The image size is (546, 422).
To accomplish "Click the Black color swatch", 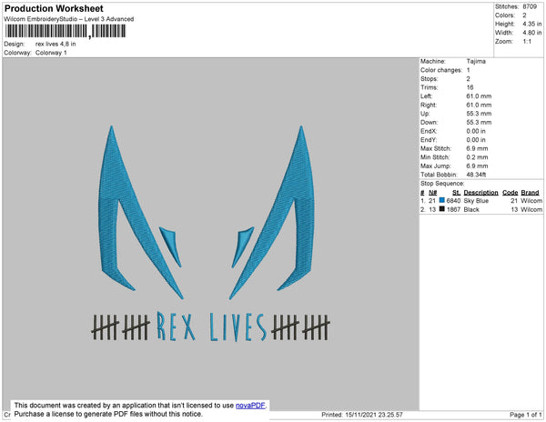I will pyautogui.click(x=442, y=209).
